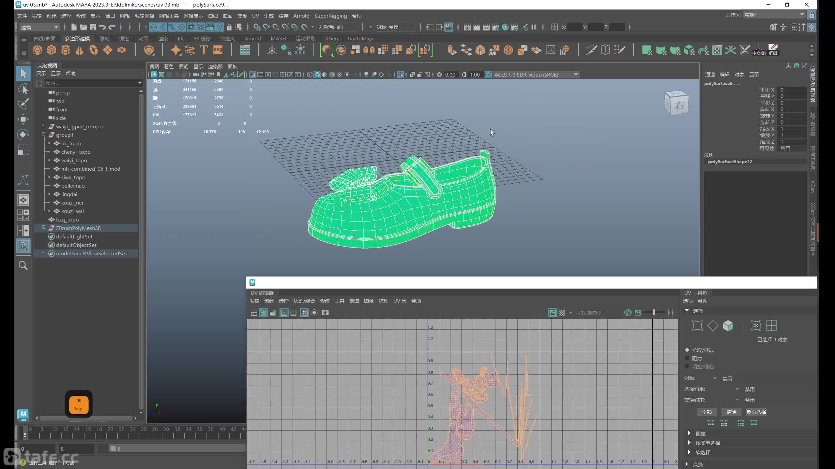Click the center pivot shelf icon
Viewport: 835px width, 469px height.
(759, 50)
